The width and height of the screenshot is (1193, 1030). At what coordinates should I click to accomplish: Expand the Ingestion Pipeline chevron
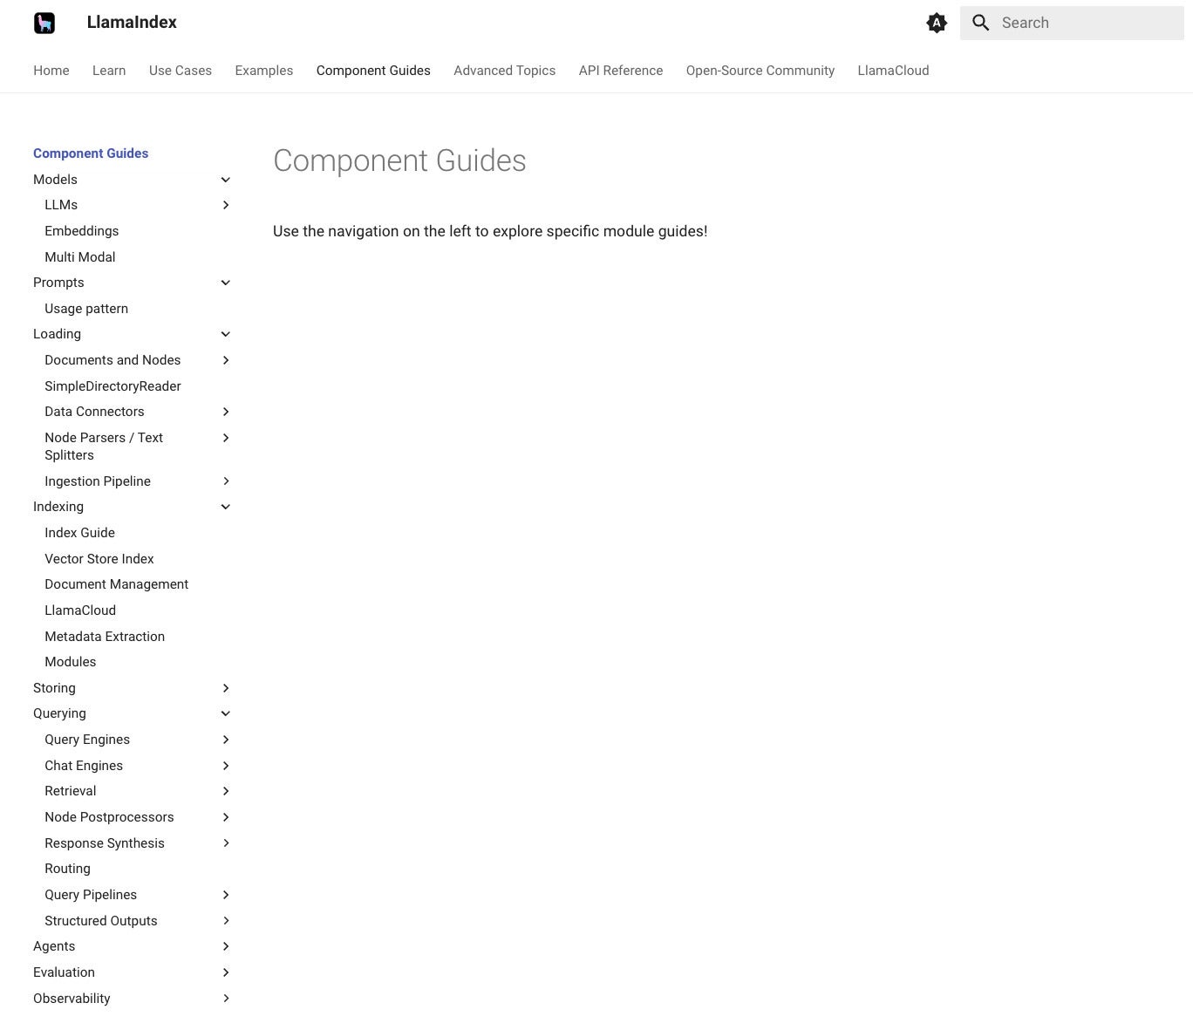[226, 481]
